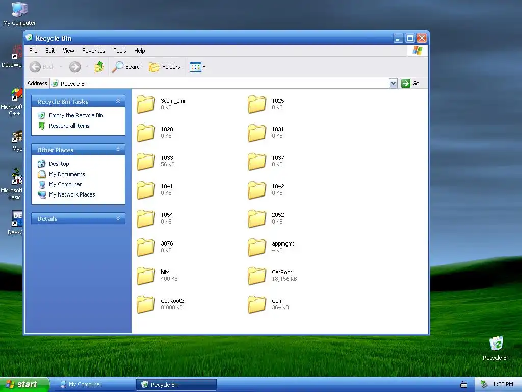Select the 1033 folder icon
This screenshot has height=392, width=522.
click(146, 162)
